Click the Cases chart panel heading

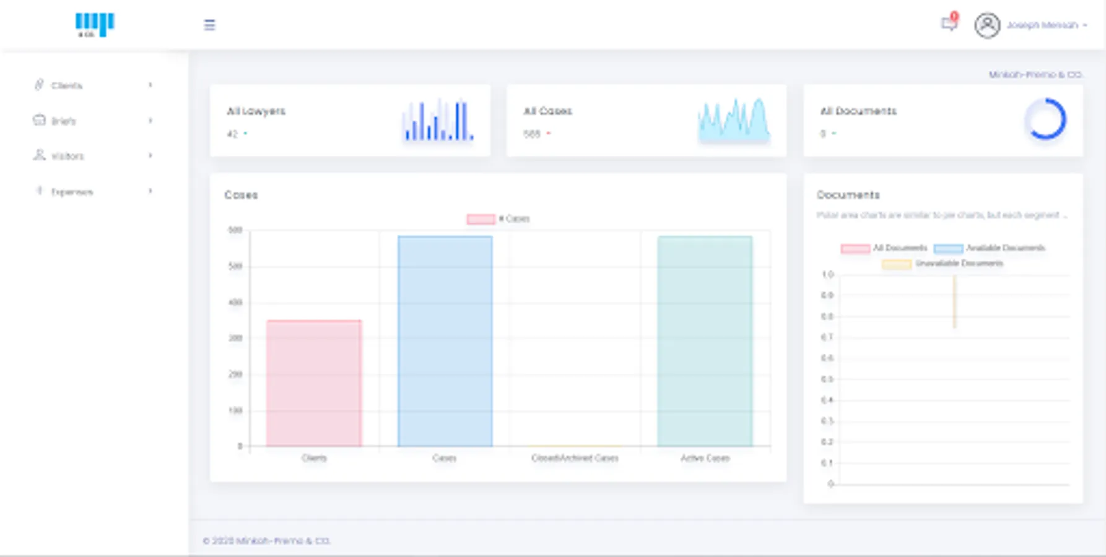[241, 195]
